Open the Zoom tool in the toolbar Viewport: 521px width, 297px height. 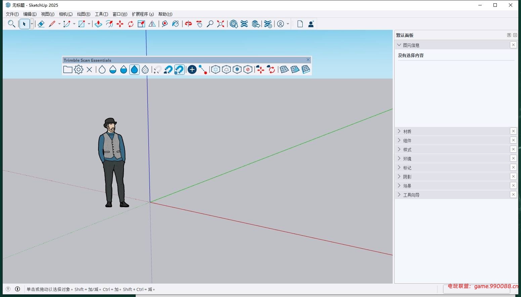click(210, 24)
